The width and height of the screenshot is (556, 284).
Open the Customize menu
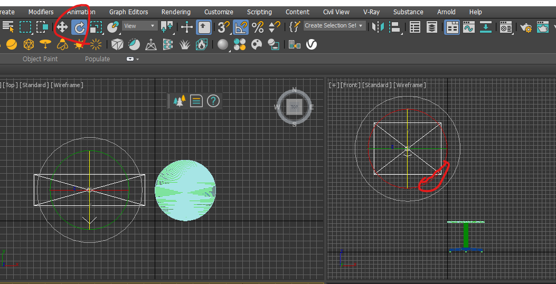(219, 12)
